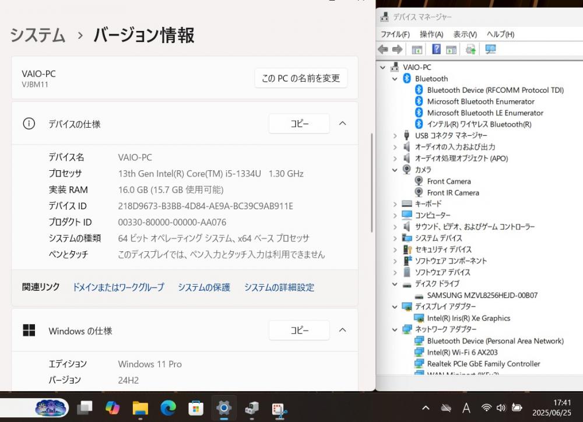Screen dimensions: 583x422
Task: Click the Wi-Fi icon in system tray
Action: tap(486, 408)
